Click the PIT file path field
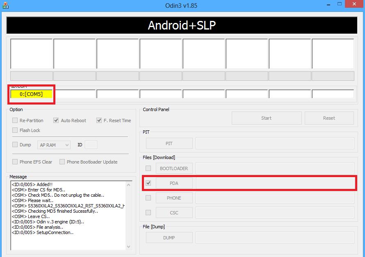This screenshot has width=365, height=257. pos(275,143)
